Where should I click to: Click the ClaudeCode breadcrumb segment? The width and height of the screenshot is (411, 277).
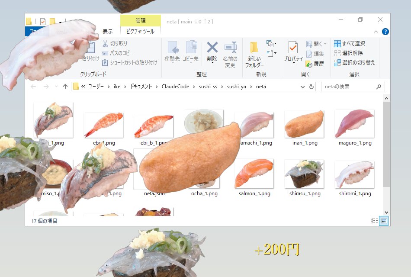click(175, 87)
